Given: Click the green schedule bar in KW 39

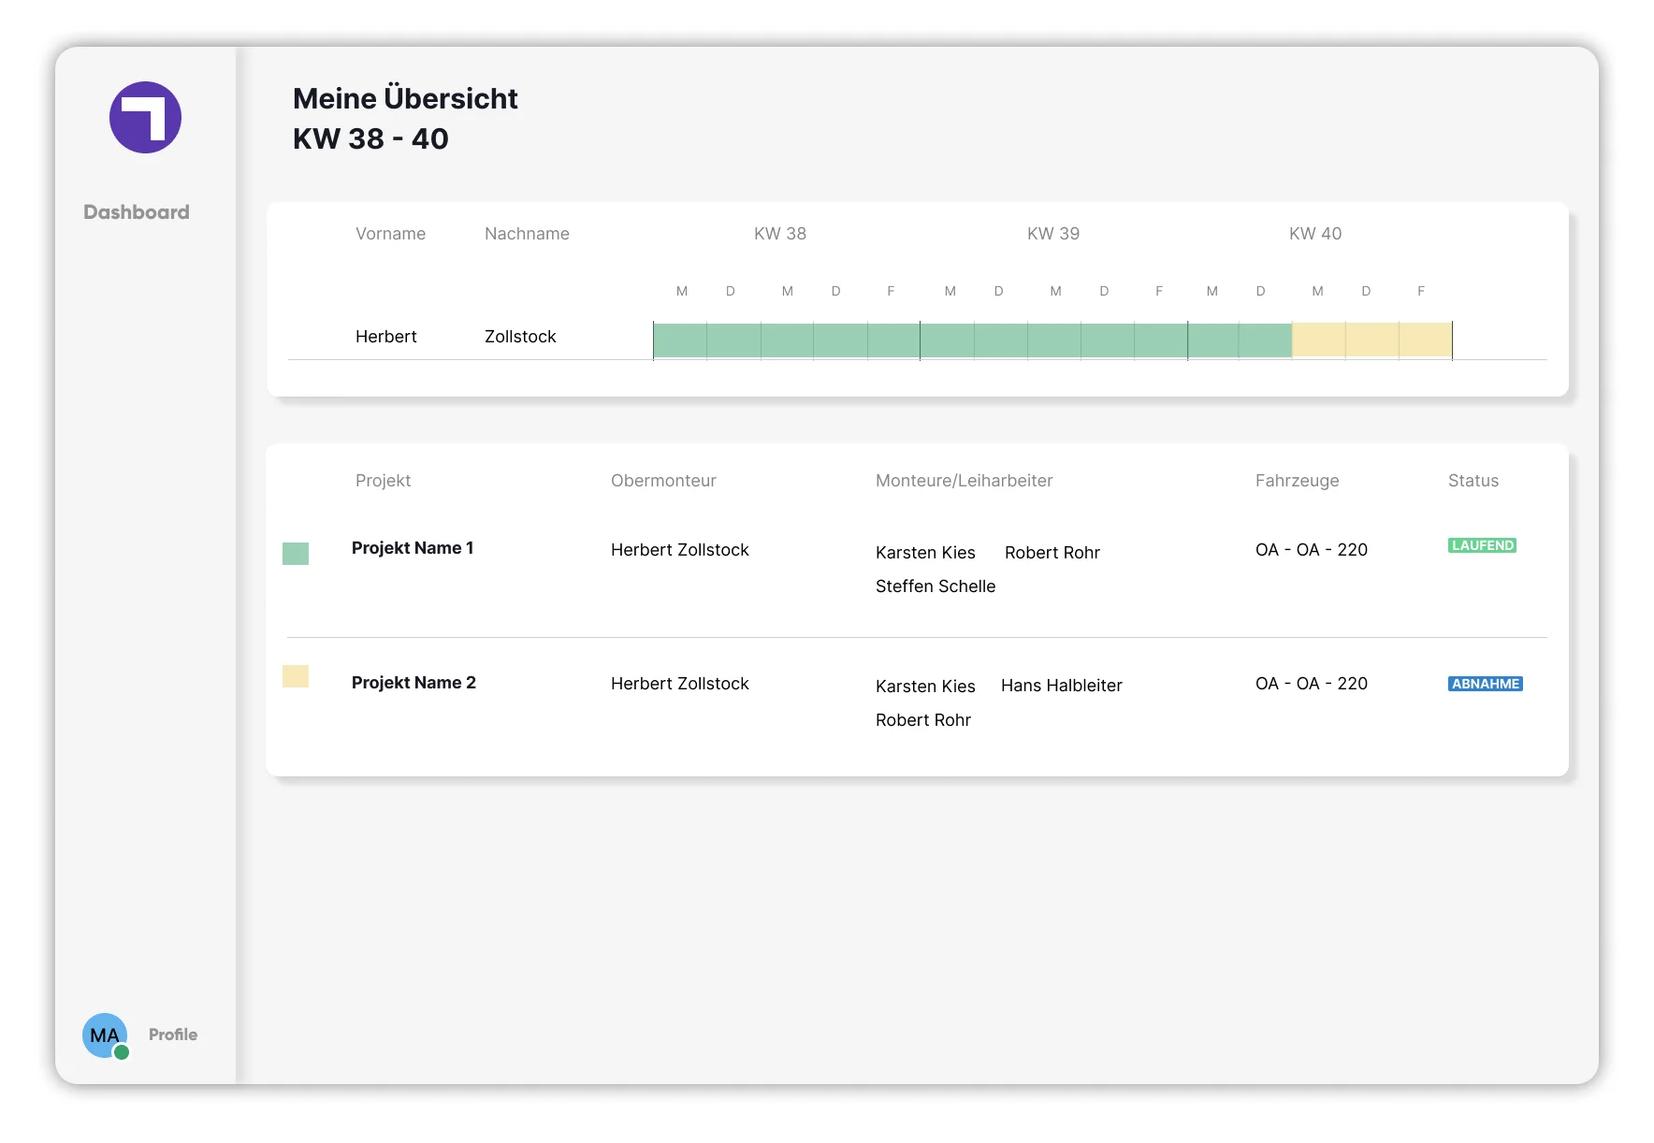Looking at the screenshot, I should click(1053, 340).
